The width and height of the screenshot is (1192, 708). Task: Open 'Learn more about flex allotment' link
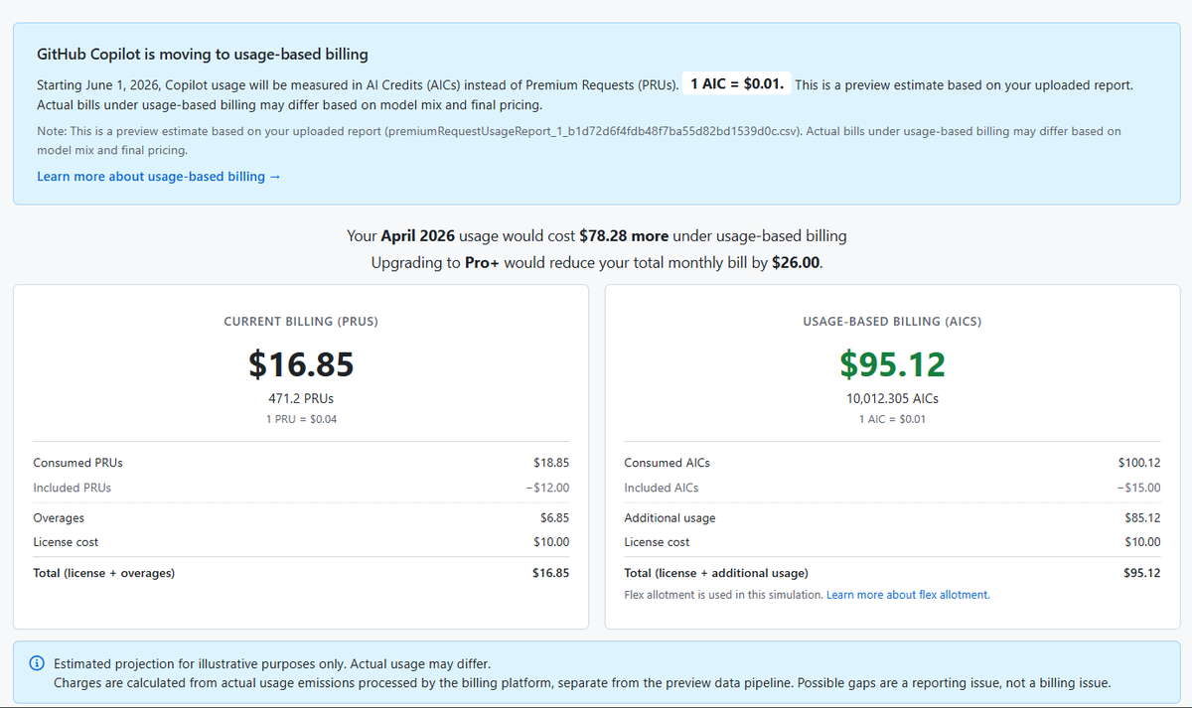[908, 595]
